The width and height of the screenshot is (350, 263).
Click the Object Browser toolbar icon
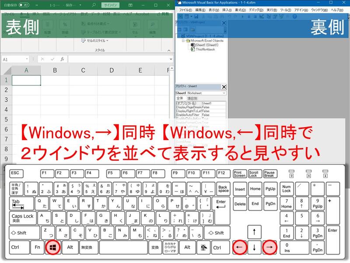(281, 17)
